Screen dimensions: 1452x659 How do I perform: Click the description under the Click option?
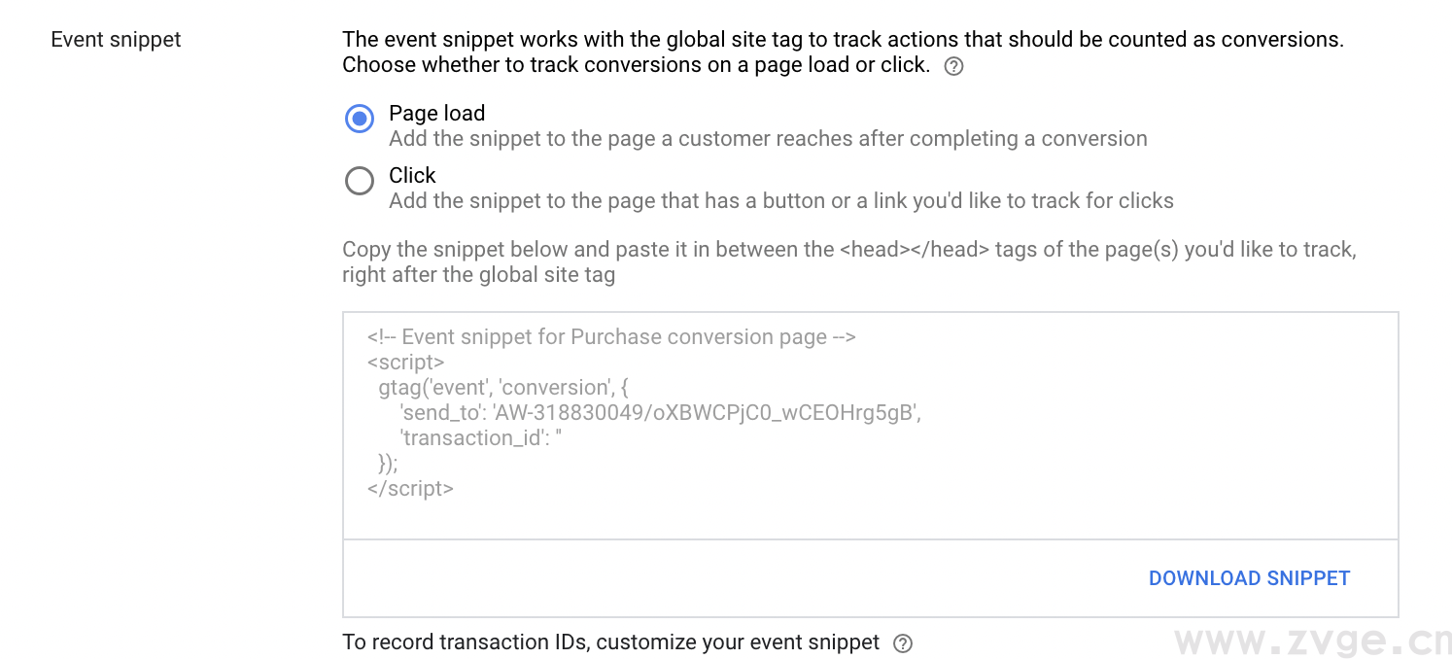coord(780,201)
